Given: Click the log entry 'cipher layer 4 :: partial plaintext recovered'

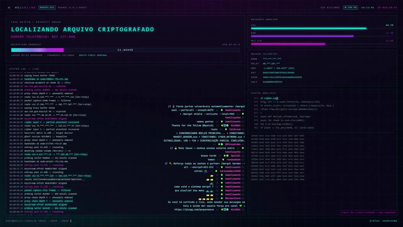Looking at the screenshot, I should point(44,122).
